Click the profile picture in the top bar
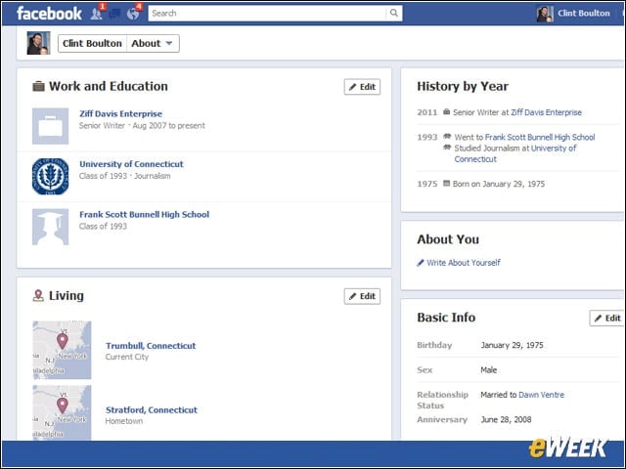The height and width of the screenshot is (469, 626). pyautogui.click(x=545, y=14)
